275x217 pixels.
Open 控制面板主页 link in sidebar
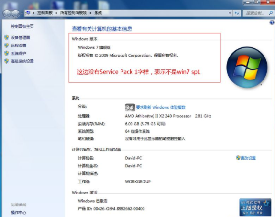22,26
